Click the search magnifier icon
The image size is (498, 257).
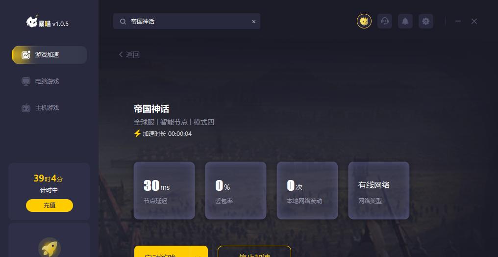(x=123, y=21)
